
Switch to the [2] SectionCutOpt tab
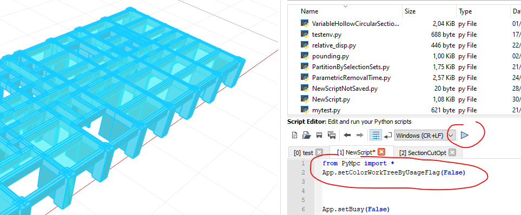[423, 153]
